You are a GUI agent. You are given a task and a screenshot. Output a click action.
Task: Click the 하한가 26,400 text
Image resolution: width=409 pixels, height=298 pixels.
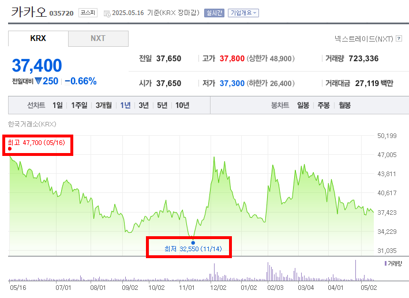(271, 83)
